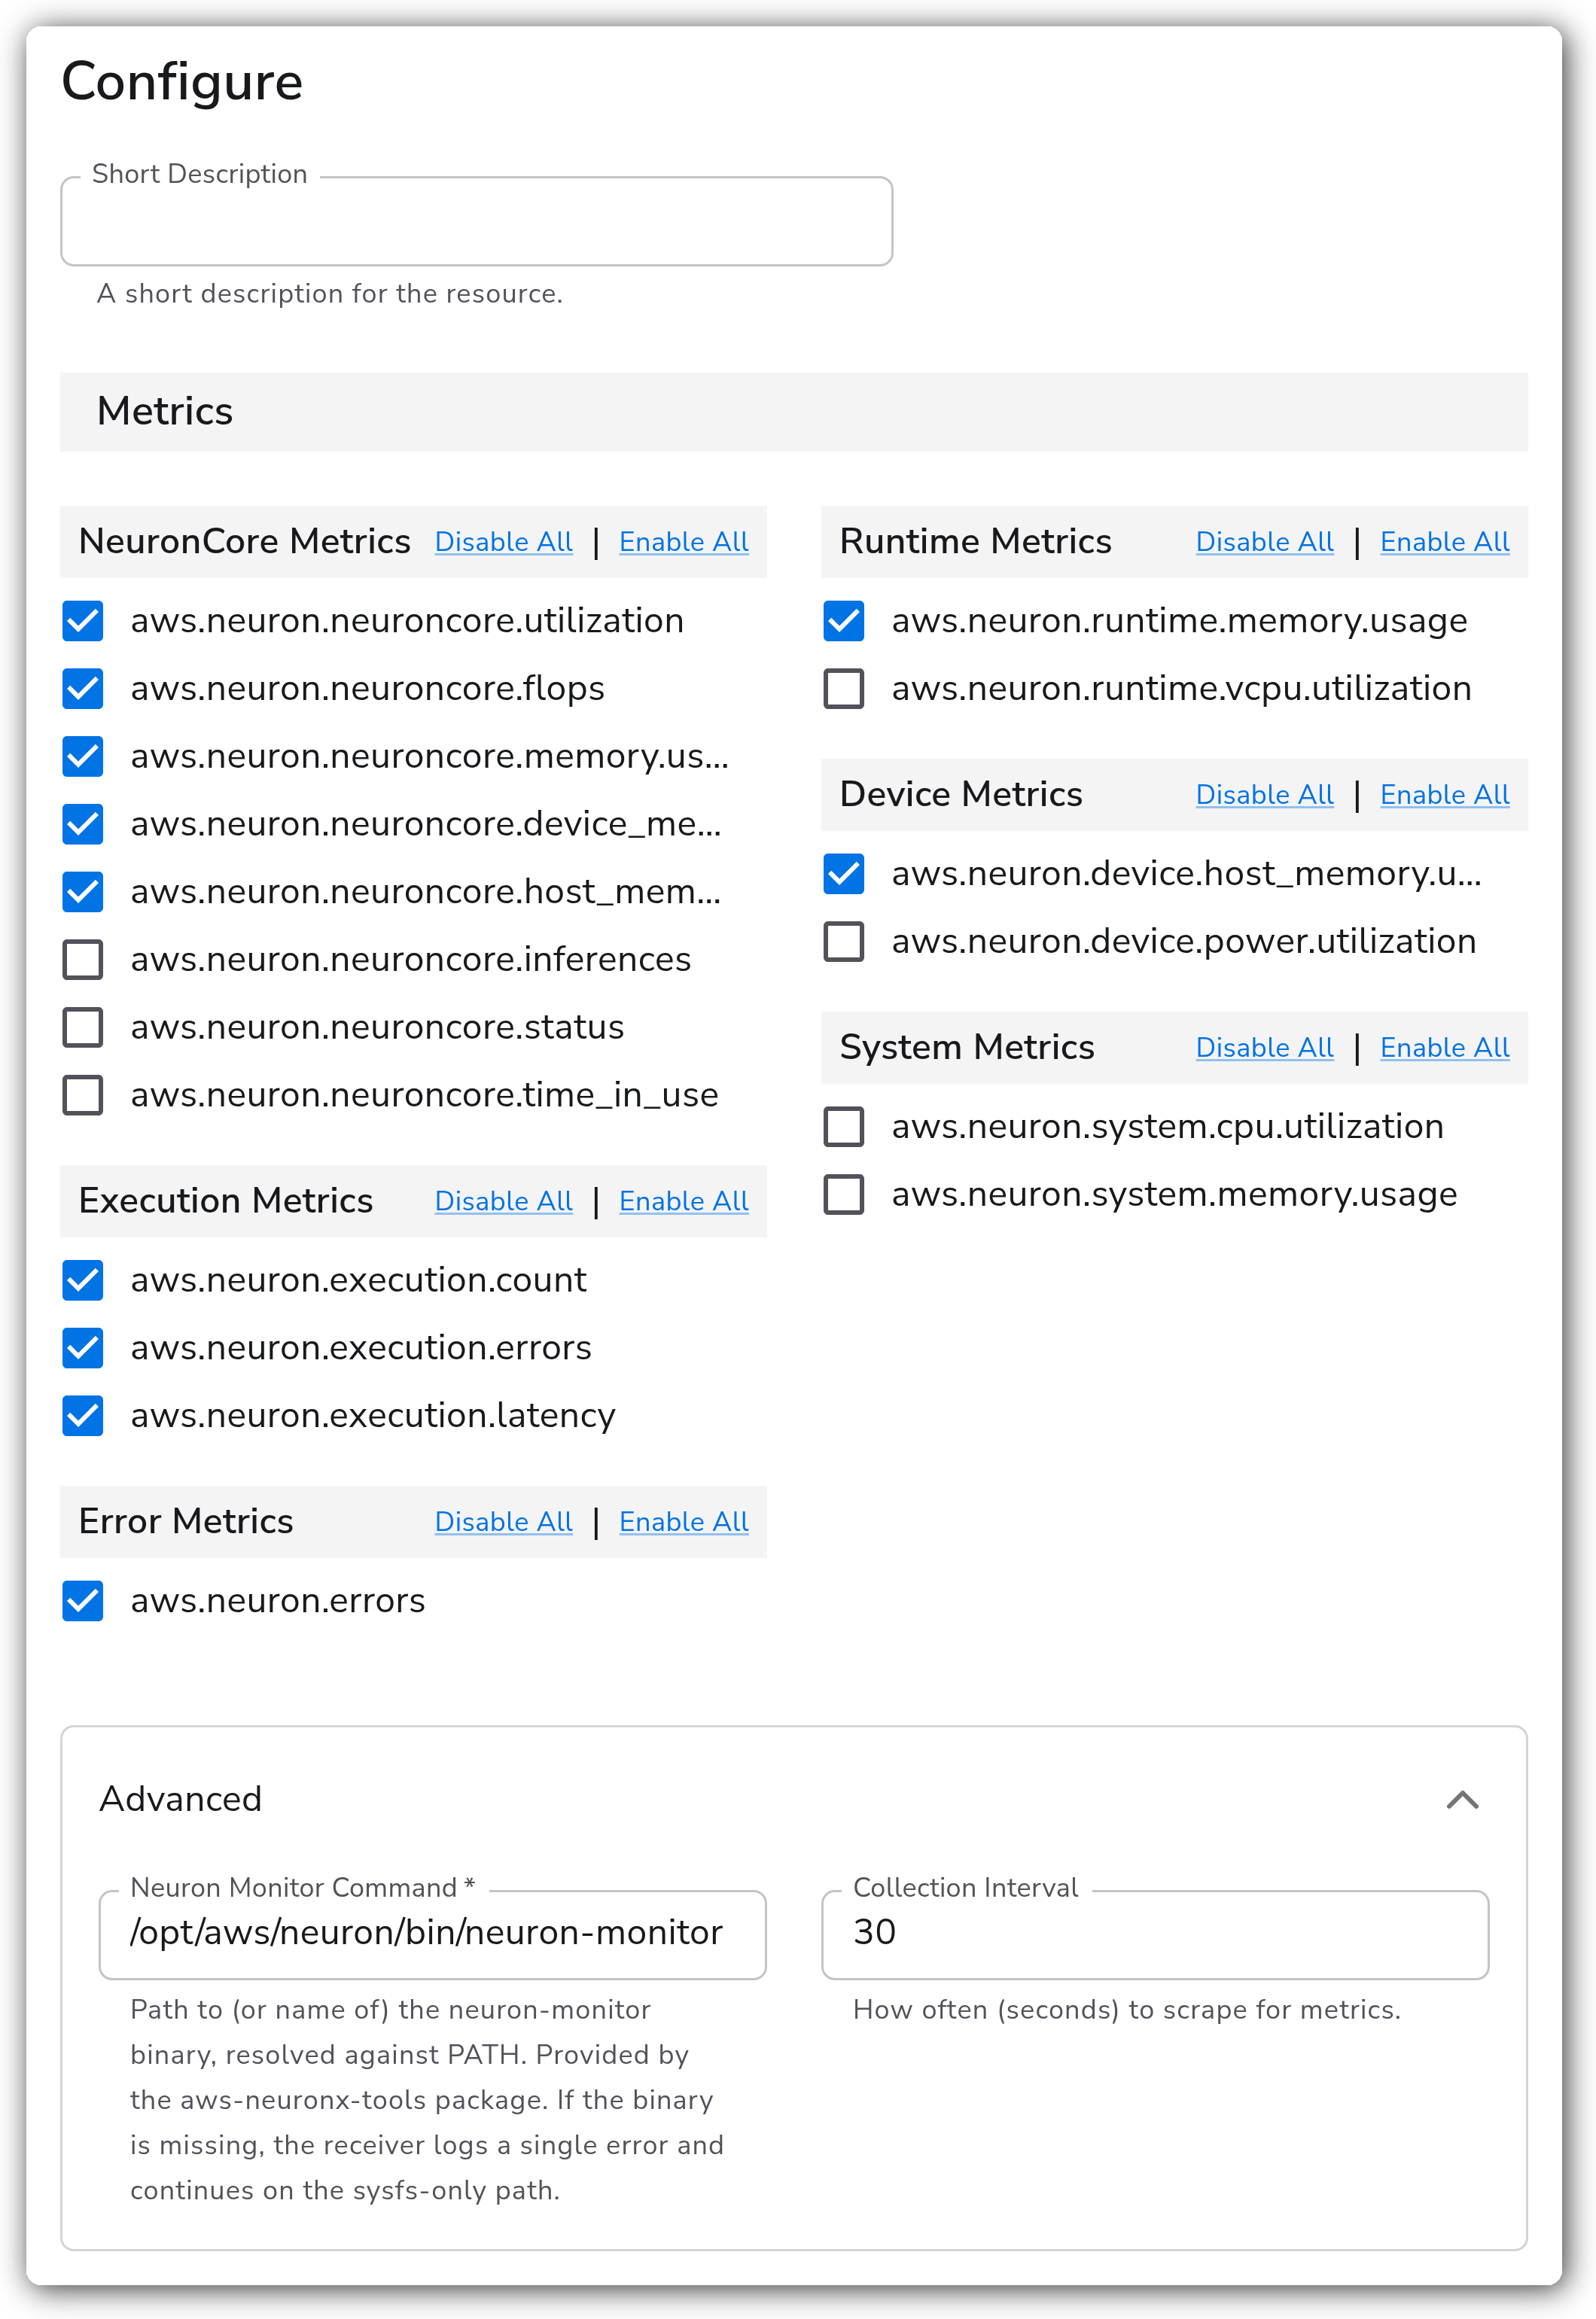The image size is (1596, 2319).
Task: Uncheck aws.neuron.runtime.memory.usage checkbox
Action: click(844, 621)
